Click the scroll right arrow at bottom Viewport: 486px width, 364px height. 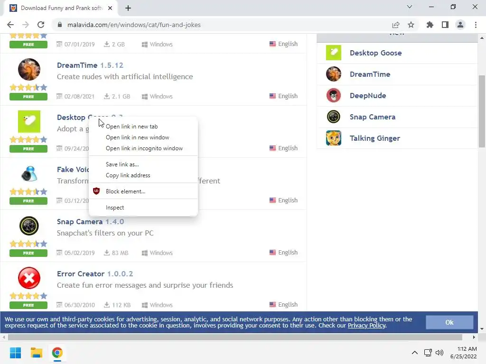474,337
